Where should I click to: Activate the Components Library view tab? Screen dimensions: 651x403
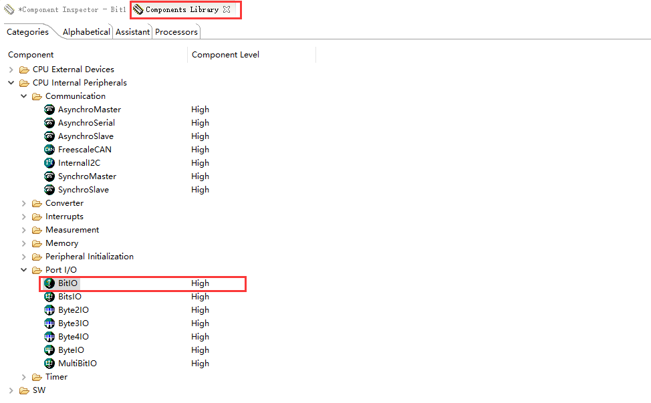[x=182, y=9]
